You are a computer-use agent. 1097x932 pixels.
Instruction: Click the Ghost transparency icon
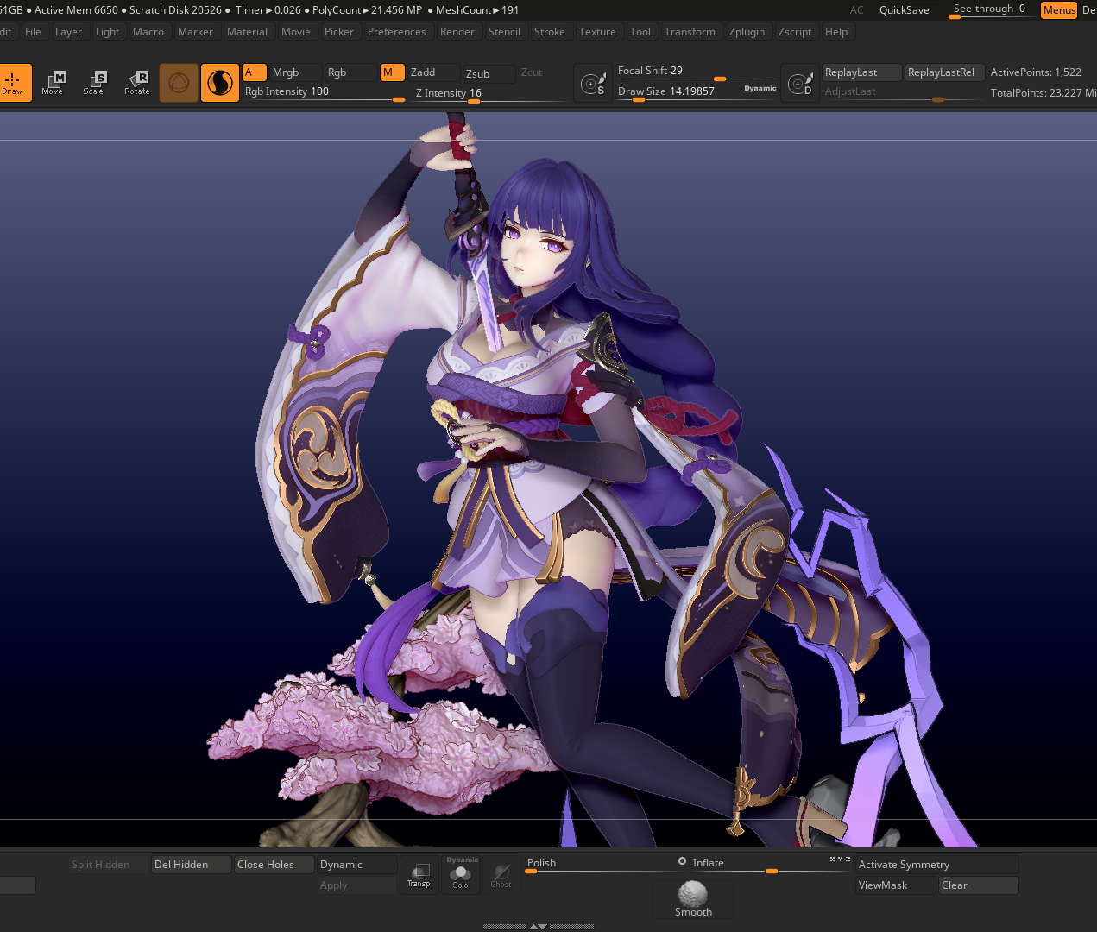click(501, 875)
